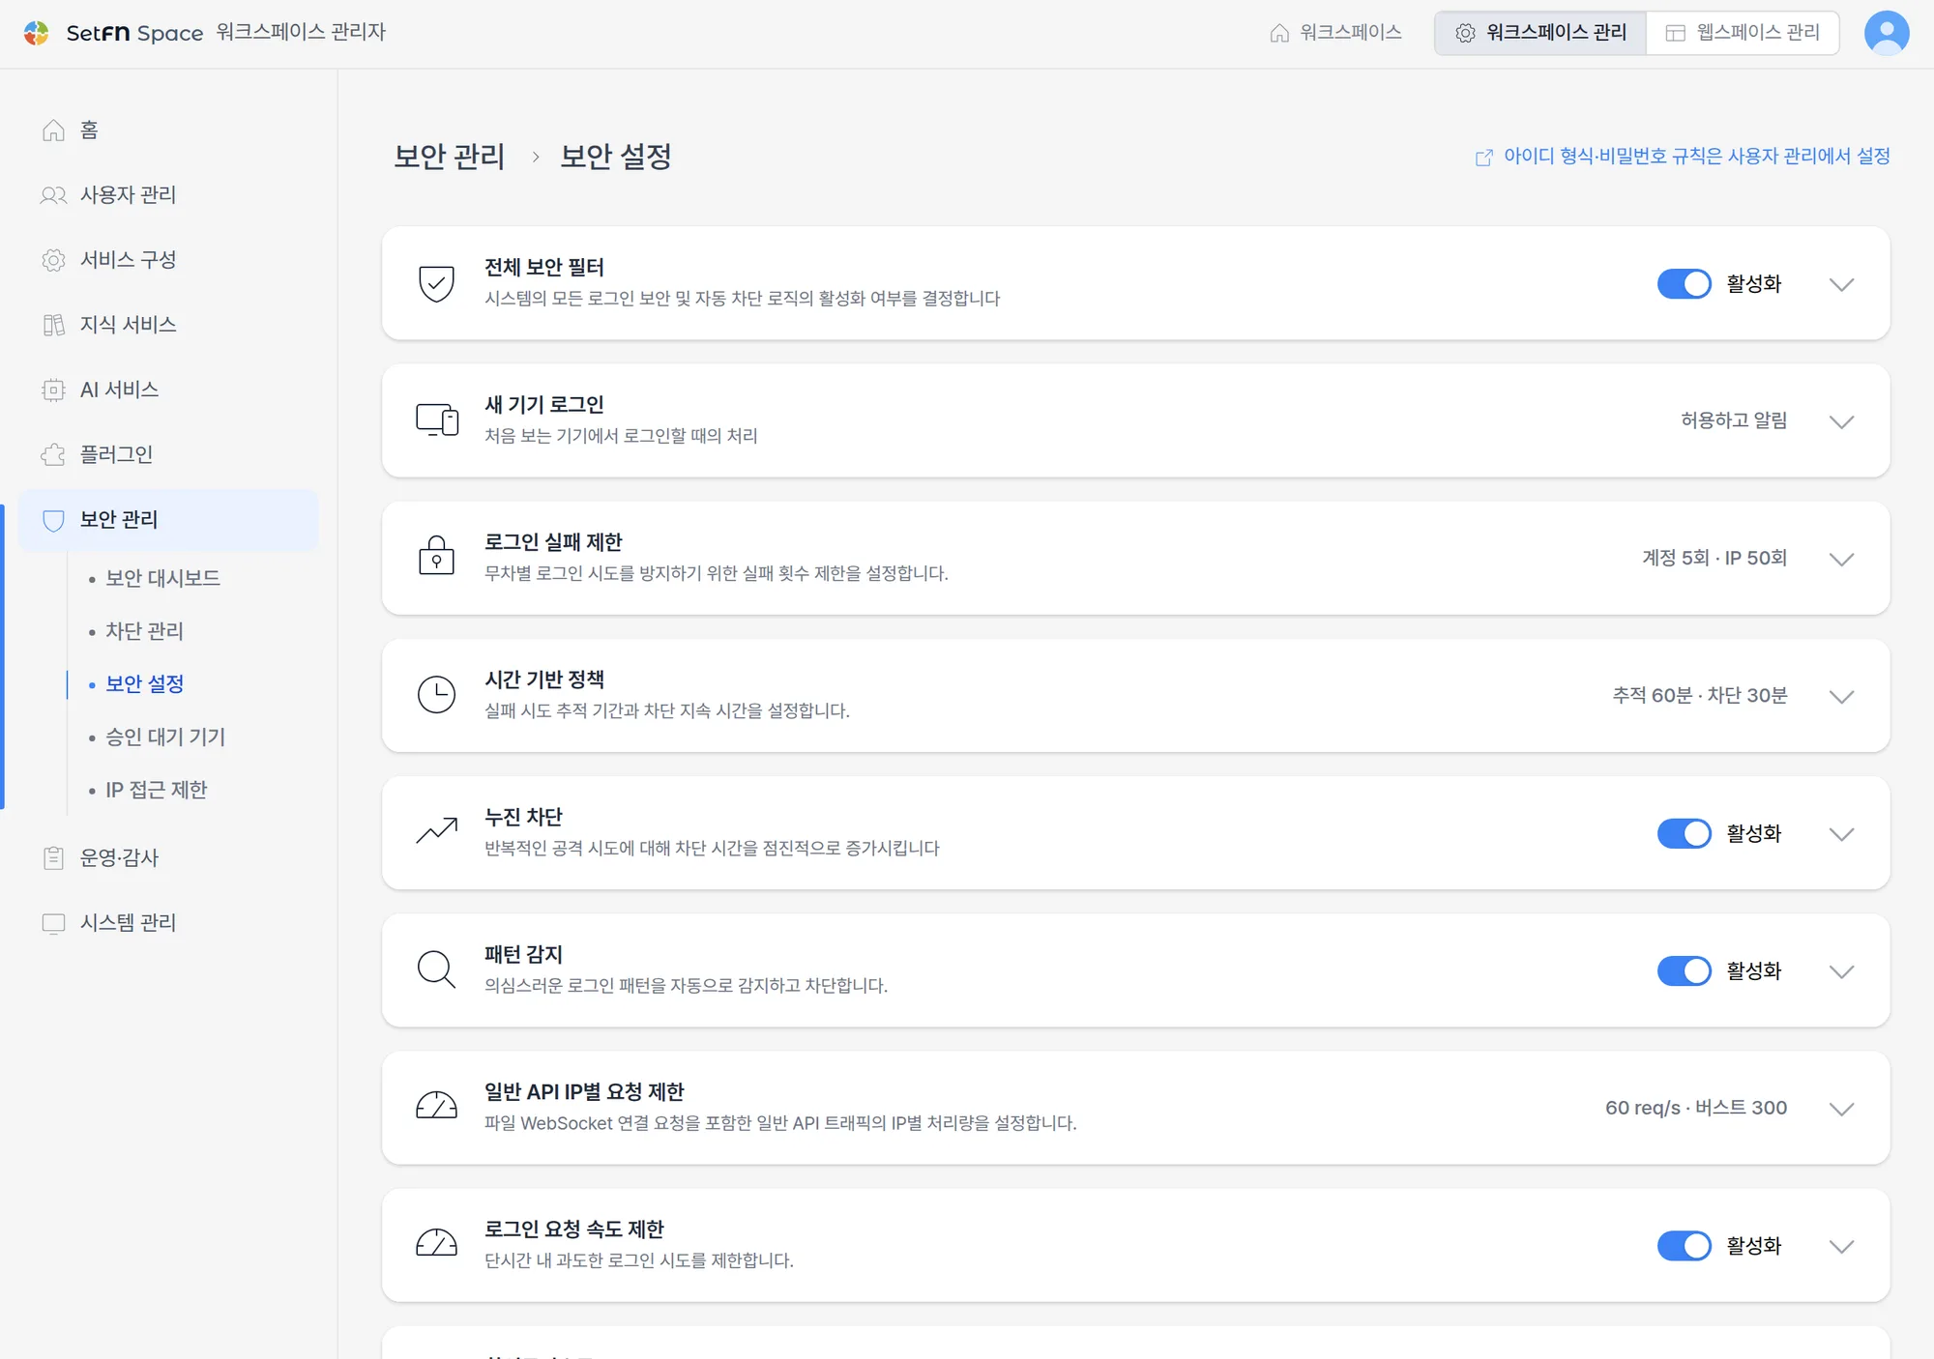1934x1359 pixels.
Task: Click the padlock icon for 로그인 실패 제한
Action: coord(436,557)
